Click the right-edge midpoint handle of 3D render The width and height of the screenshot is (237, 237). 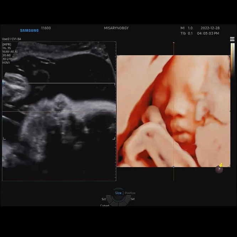230,111
